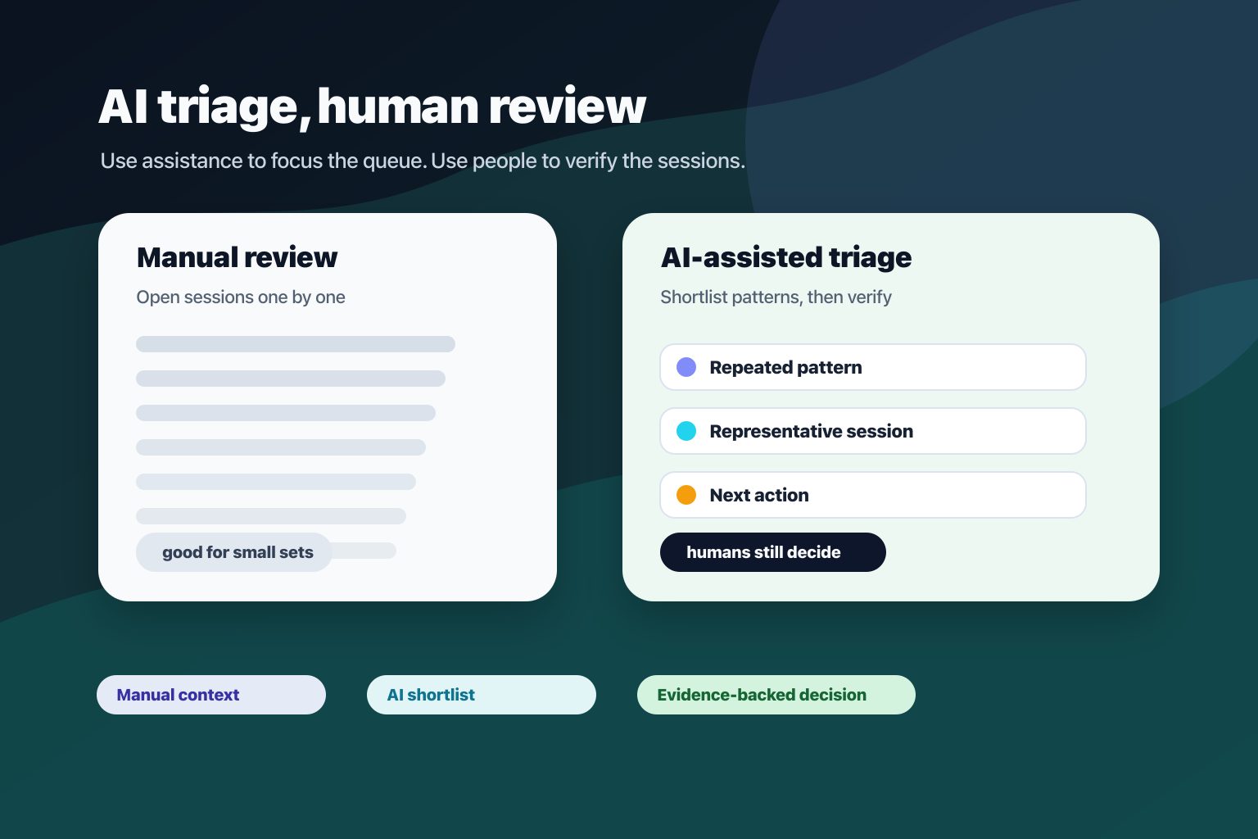The width and height of the screenshot is (1258, 839).
Task: Click the cyan dot beside Representative session
Action: tap(686, 431)
